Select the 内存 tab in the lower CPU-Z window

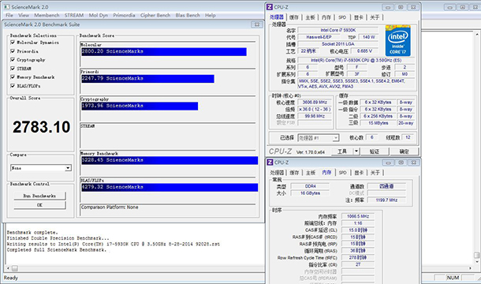click(326, 173)
